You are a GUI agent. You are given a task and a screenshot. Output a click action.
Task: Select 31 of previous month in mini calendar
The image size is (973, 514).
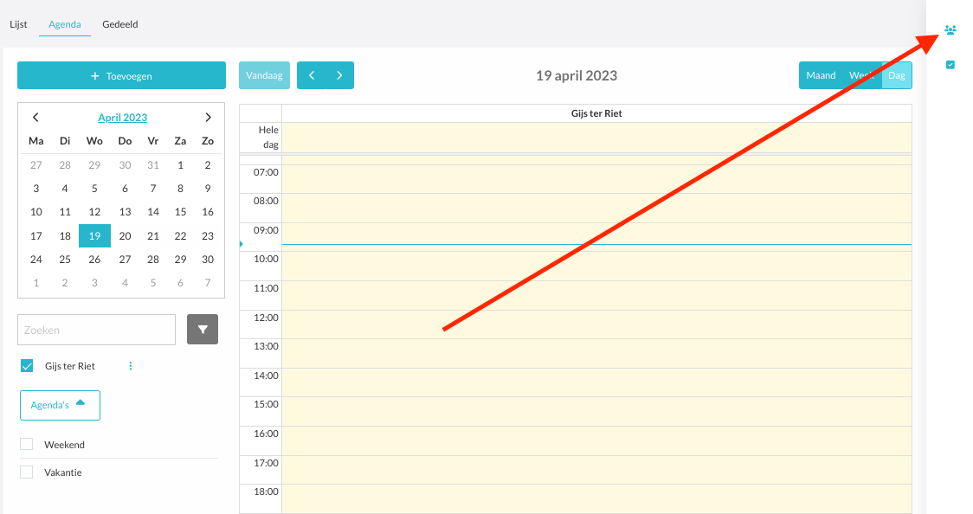(x=152, y=165)
